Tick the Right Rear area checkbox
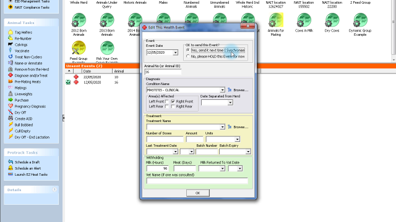The width and height of the screenshot is (396, 222). pos(173,107)
